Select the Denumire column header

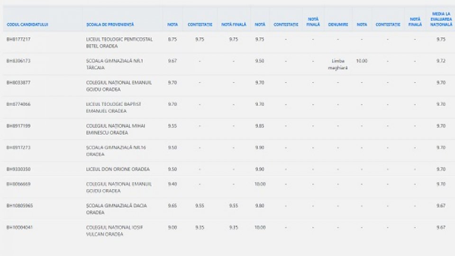(338, 24)
